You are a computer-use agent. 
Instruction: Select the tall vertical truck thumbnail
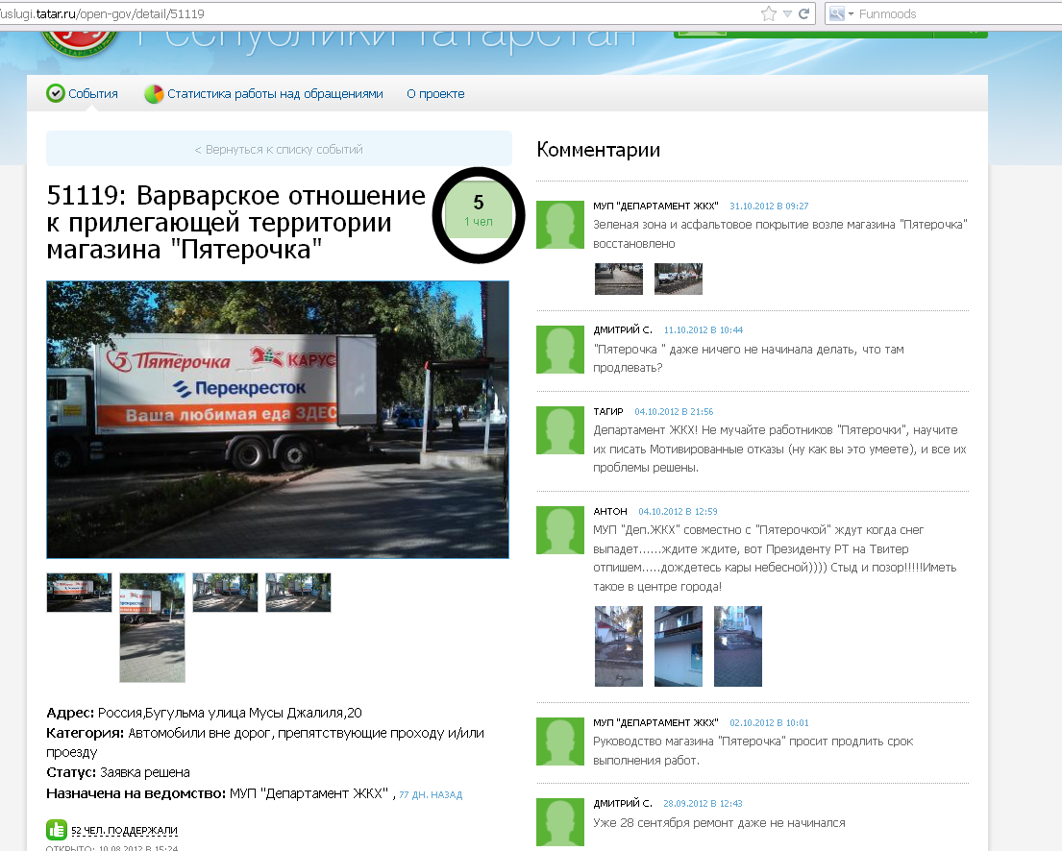tap(152, 627)
